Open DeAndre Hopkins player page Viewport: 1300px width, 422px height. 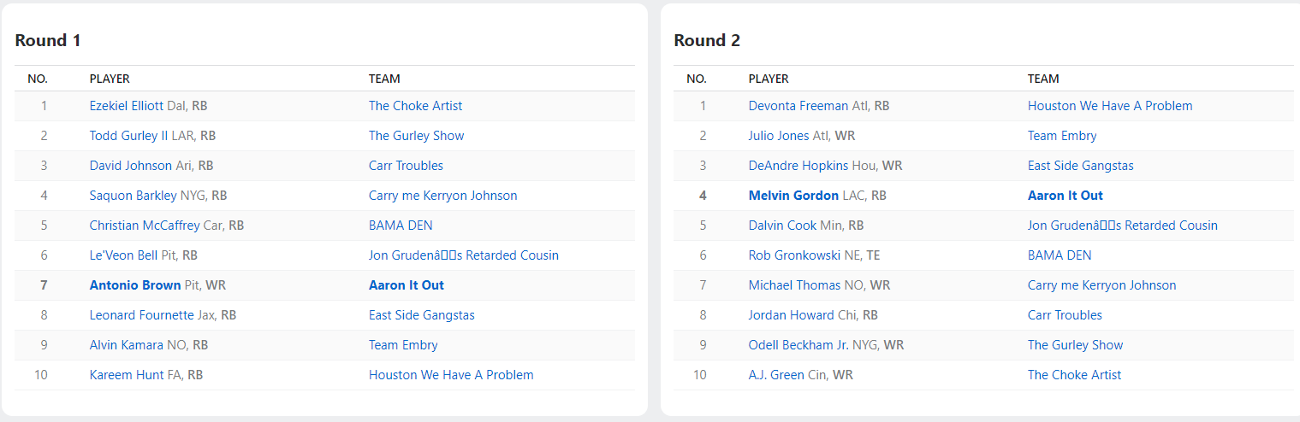798,166
